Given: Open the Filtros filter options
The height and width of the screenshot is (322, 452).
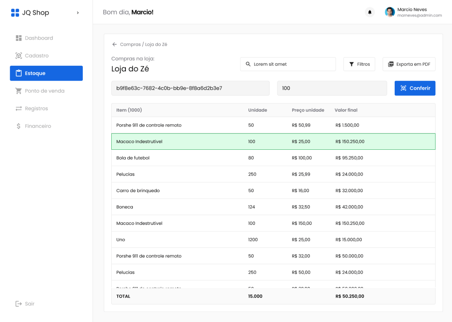Looking at the screenshot, I should click(359, 64).
